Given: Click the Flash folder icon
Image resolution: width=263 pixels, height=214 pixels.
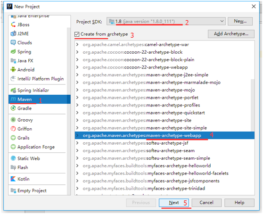Looking at the screenshot, I should [13, 167].
